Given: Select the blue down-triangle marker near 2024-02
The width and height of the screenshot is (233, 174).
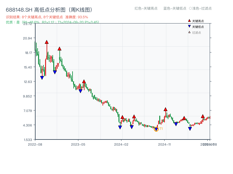Looking at the screenshot, I should [120, 127].
